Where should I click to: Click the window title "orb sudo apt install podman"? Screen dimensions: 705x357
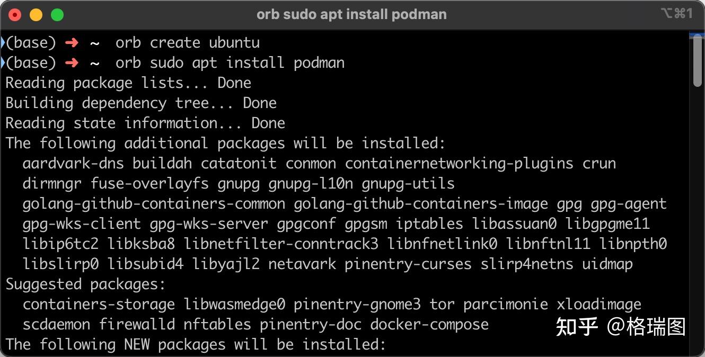(x=351, y=14)
